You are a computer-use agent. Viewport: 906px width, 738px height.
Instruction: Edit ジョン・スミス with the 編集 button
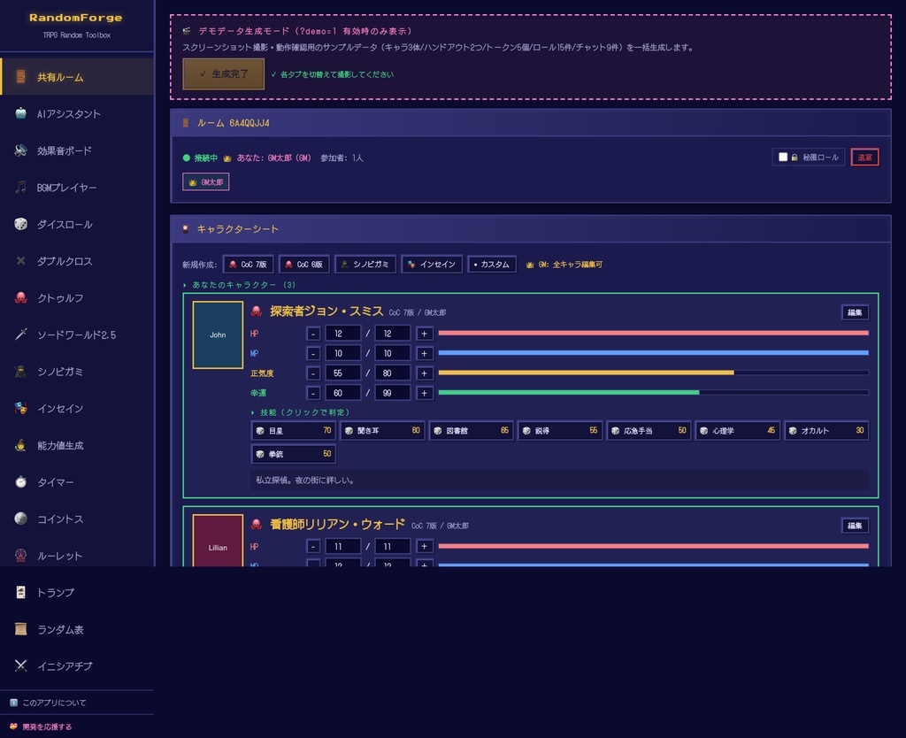[855, 312]
